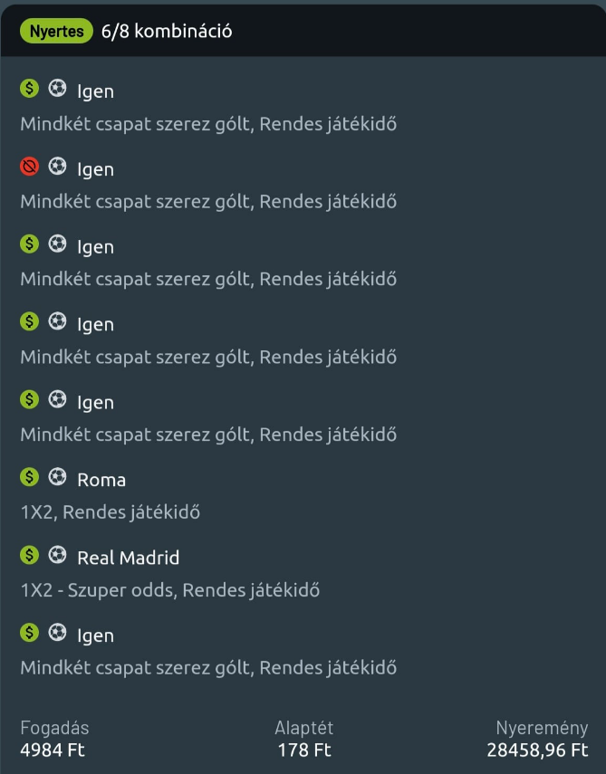Click the green dollar icon on the topmost Igen row

(29, 89)
